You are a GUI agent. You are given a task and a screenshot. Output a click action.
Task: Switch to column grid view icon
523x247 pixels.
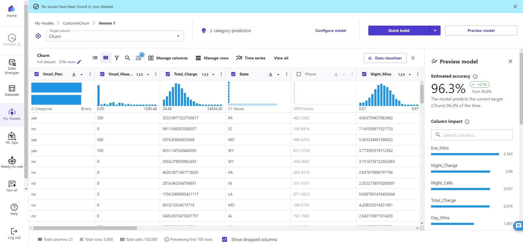[106, 58]
